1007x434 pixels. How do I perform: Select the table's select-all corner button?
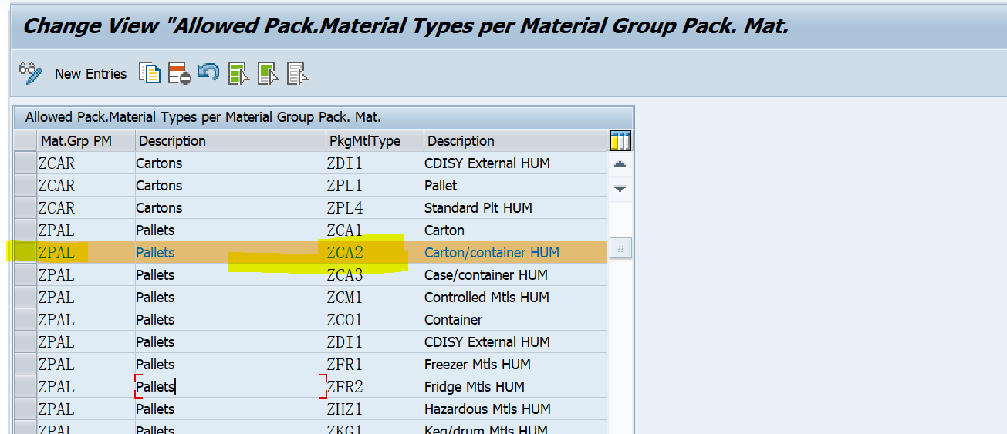(25, 141)
